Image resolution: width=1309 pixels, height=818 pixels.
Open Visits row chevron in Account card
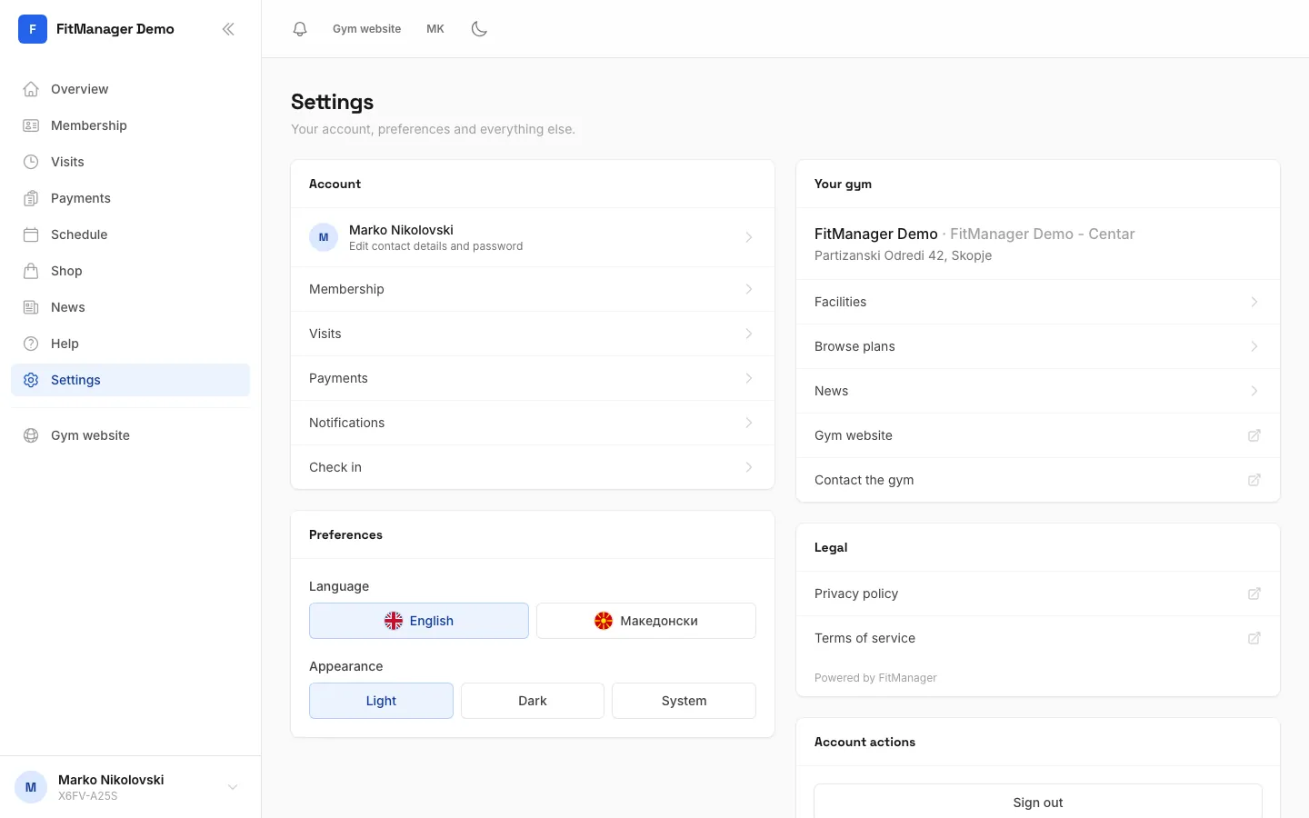click(749, 334)
